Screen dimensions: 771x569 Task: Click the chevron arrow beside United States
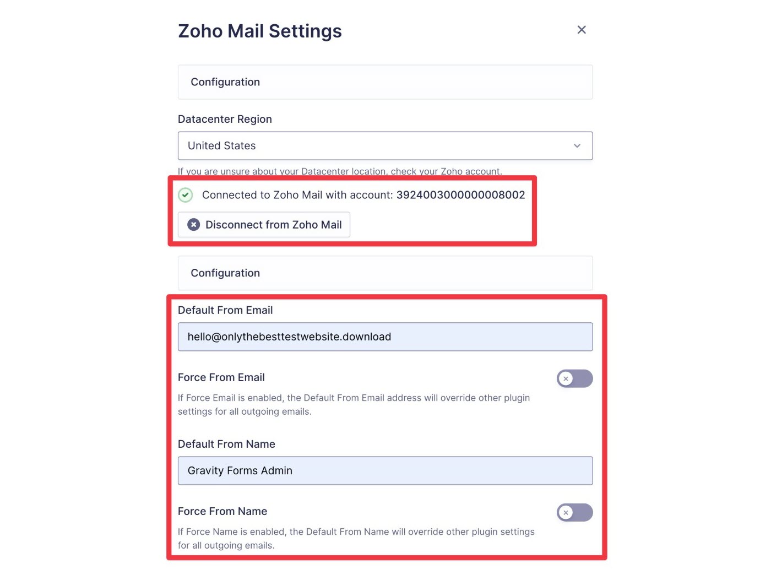[577, 146]
